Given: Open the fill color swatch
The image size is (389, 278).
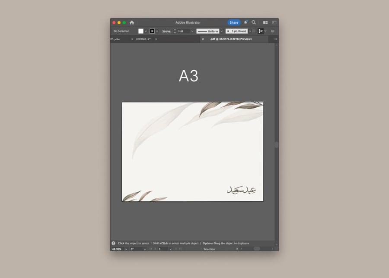Looking at the screenshot, I should pos(141,31).
